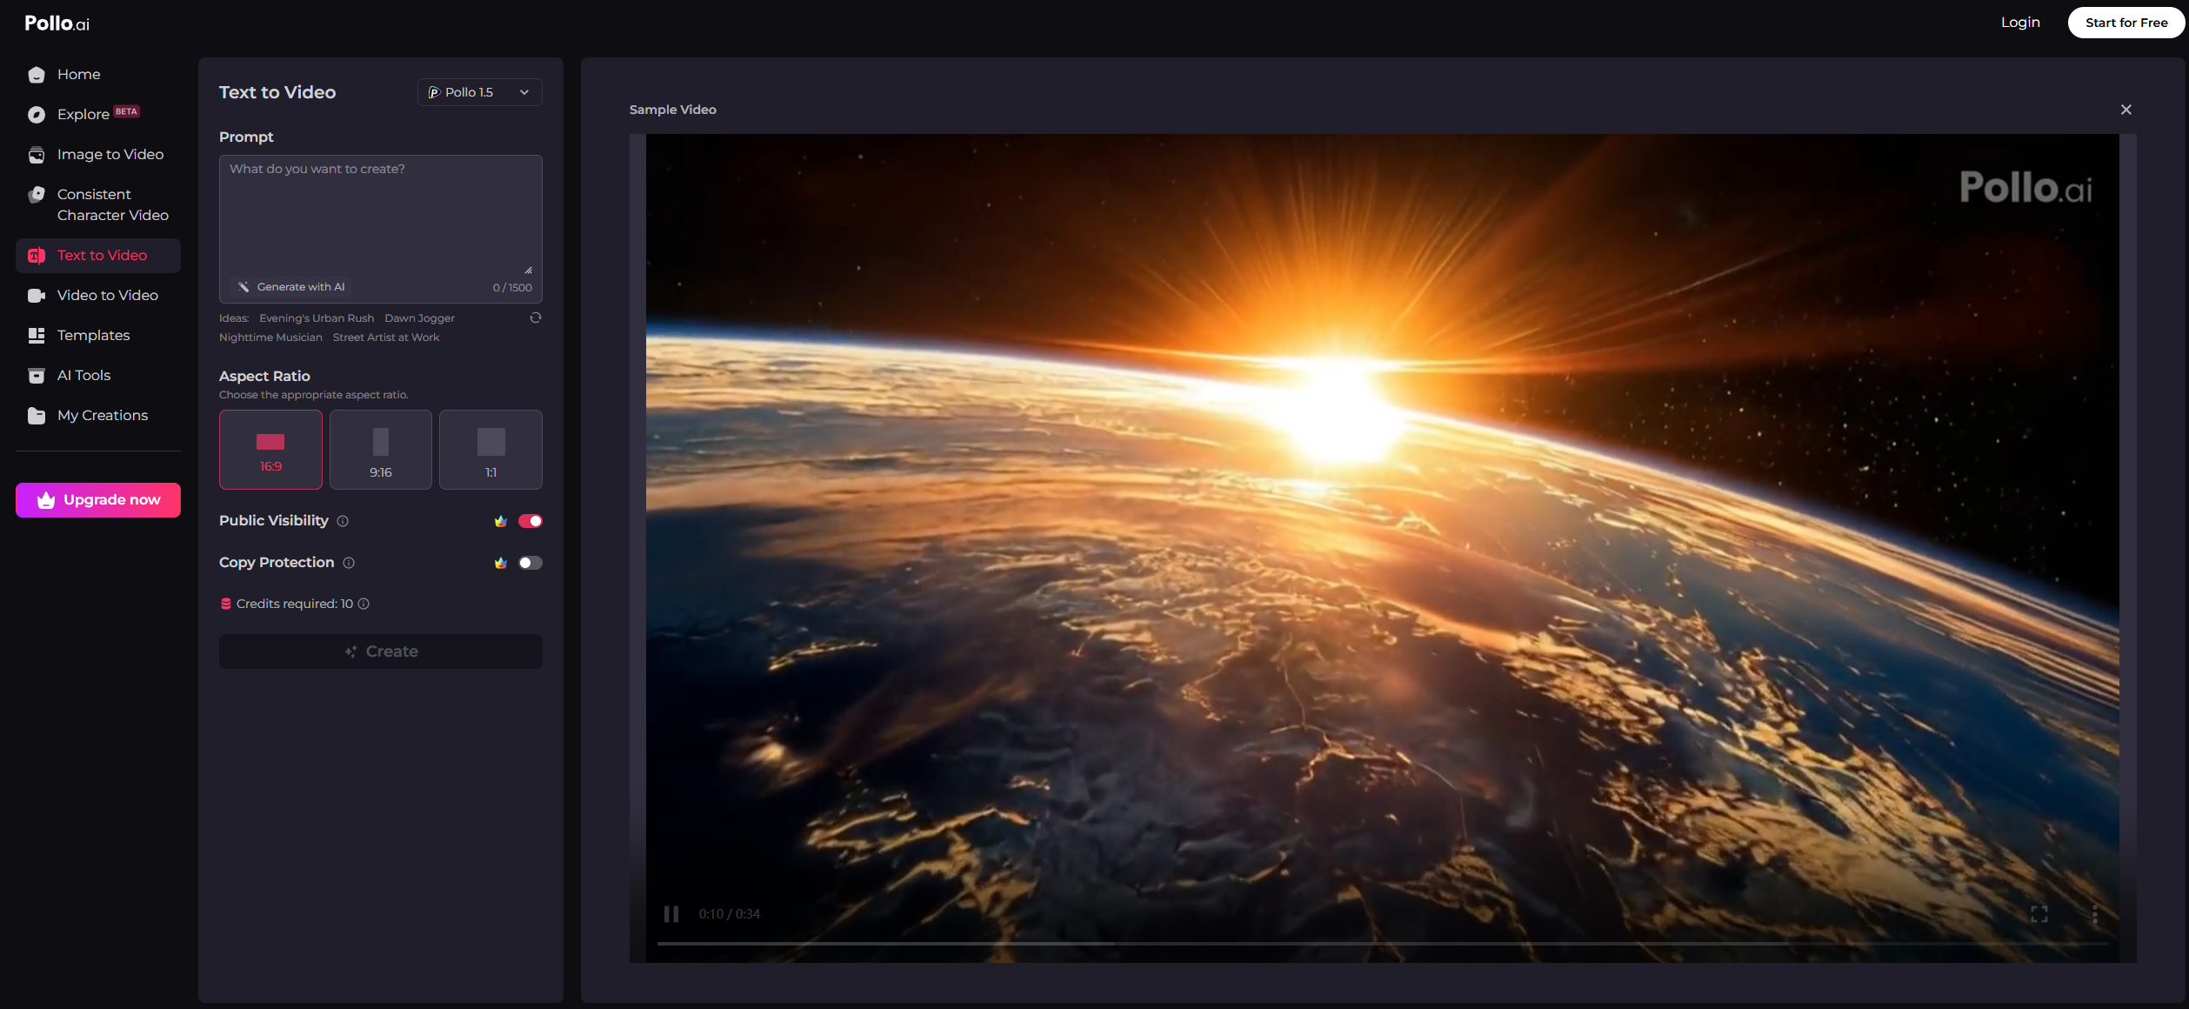Close the Sample Video panel
Viewport: 2189px width, 1009px height.
2126,110
